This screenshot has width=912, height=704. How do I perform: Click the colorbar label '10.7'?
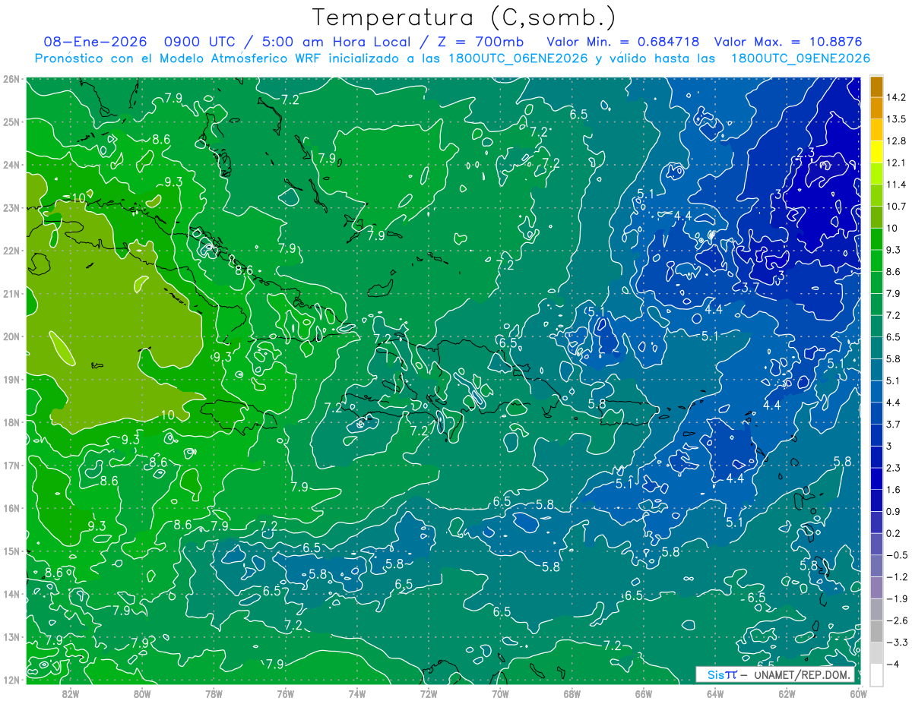tap(897, 207)
